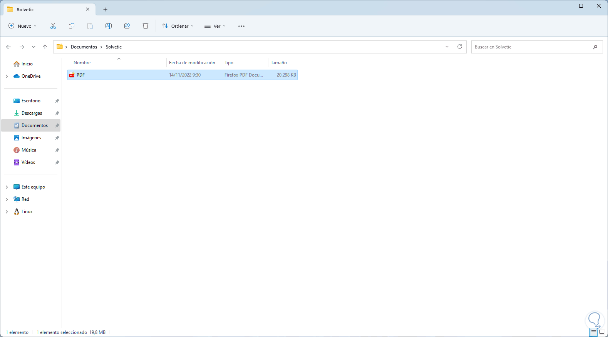Click the date 14/11/2022 9:30
The image size is (608, 337).
pyautogui.click(x=185, y=75)
